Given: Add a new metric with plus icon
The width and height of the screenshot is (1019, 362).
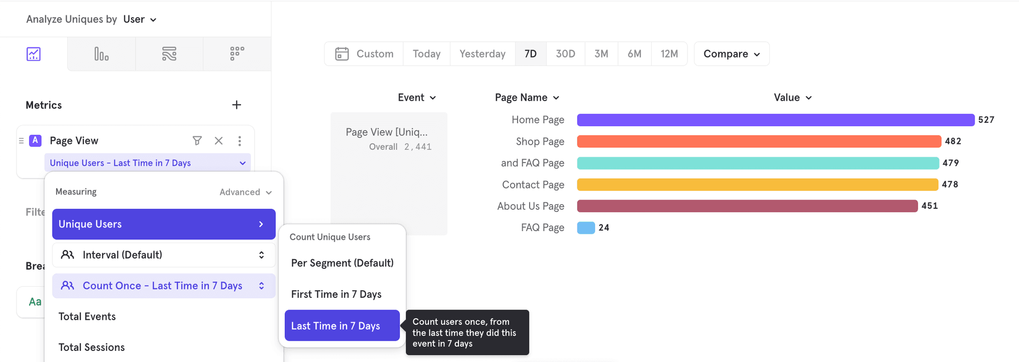Looking at the screenshot, I should pyautogui.click(x=236, y=105).
